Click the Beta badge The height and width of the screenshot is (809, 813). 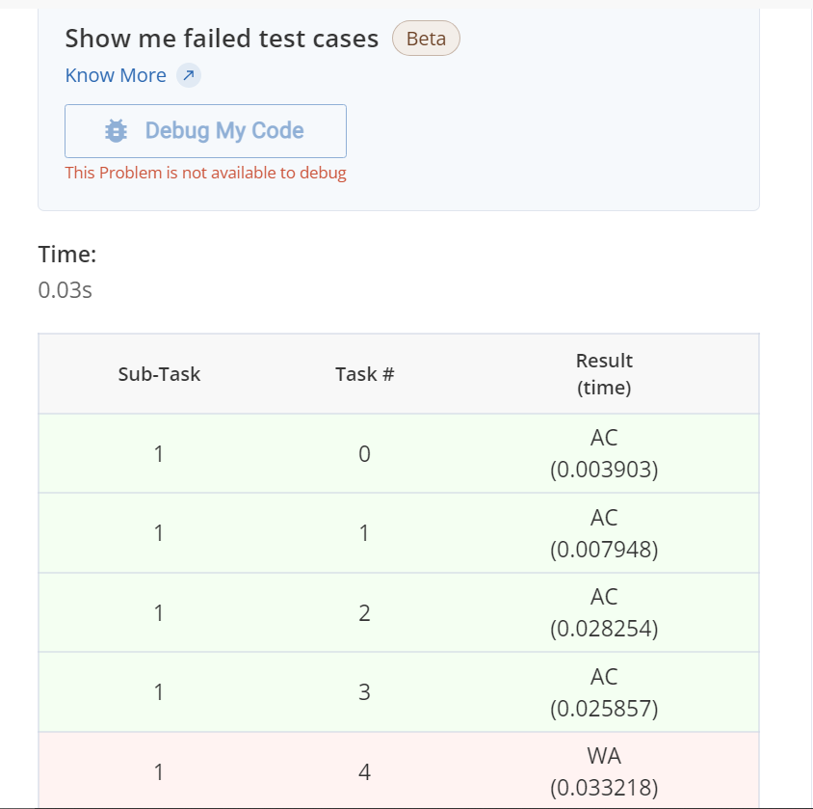point(426,39)
